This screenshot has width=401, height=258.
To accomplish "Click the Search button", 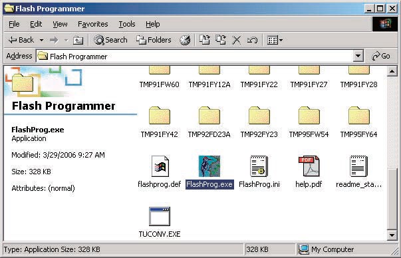I will (110, 40).
